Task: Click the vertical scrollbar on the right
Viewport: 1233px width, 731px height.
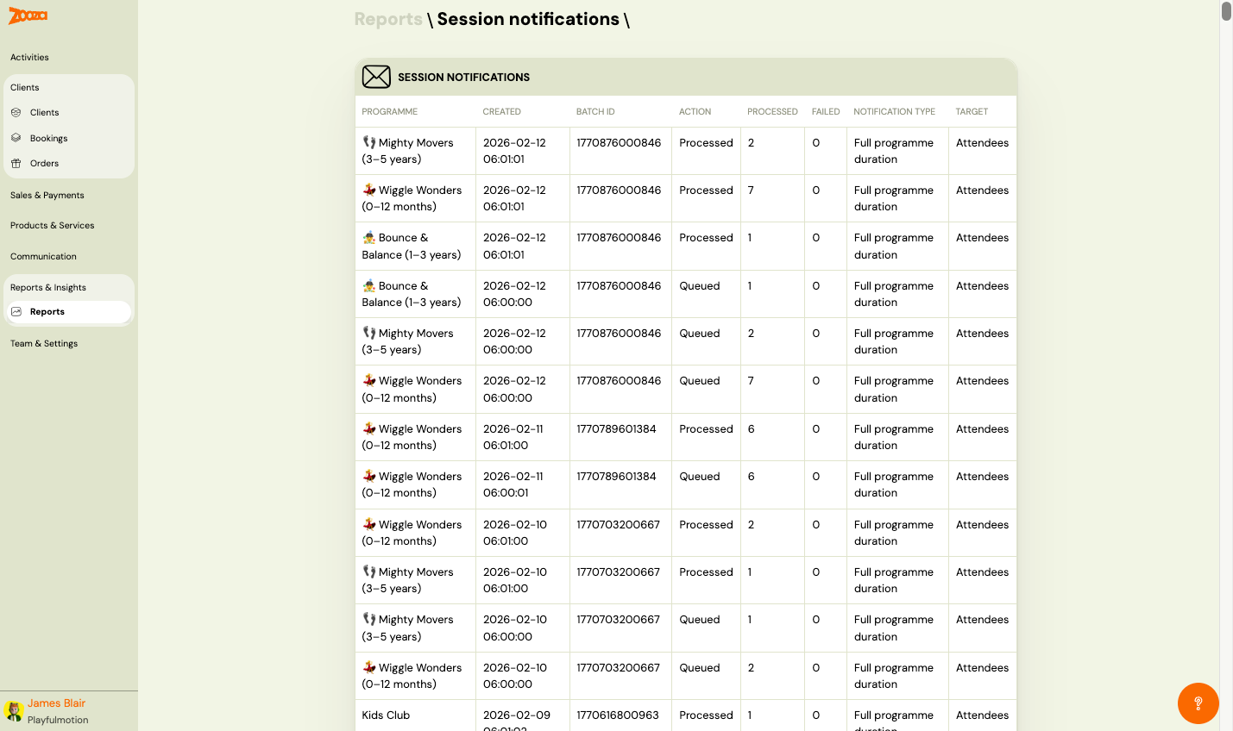Action: coord(1227,13)
